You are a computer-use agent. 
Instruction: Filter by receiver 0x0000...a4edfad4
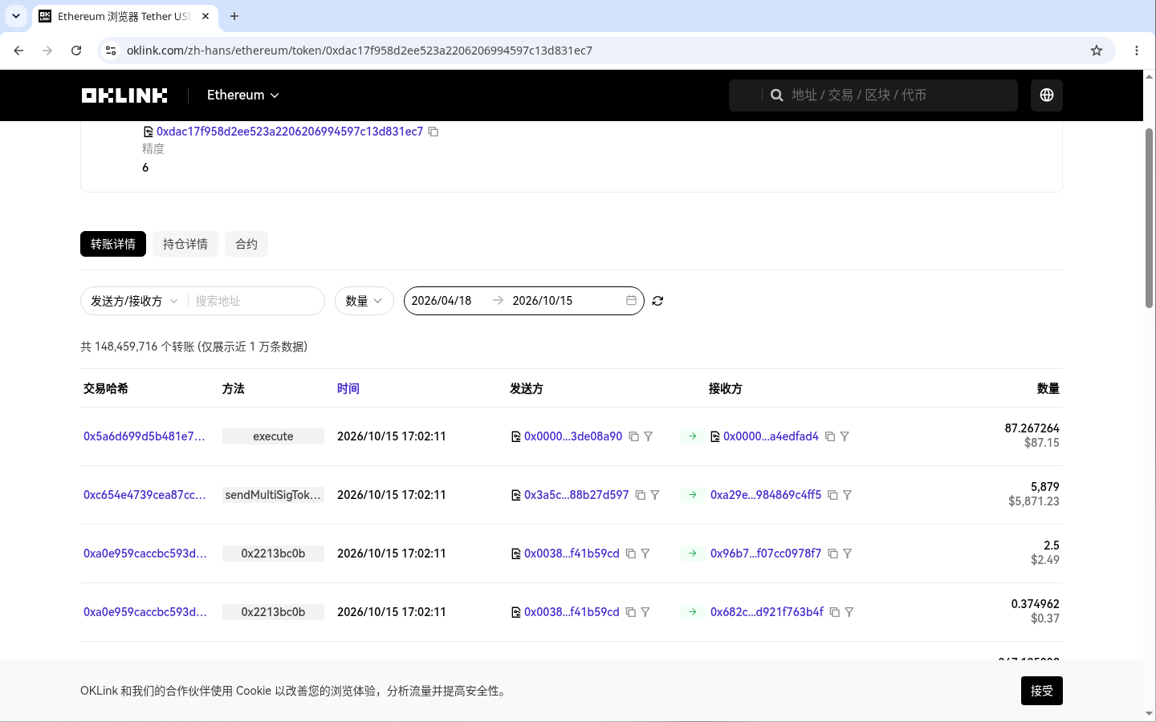click(x=845, y=436)
